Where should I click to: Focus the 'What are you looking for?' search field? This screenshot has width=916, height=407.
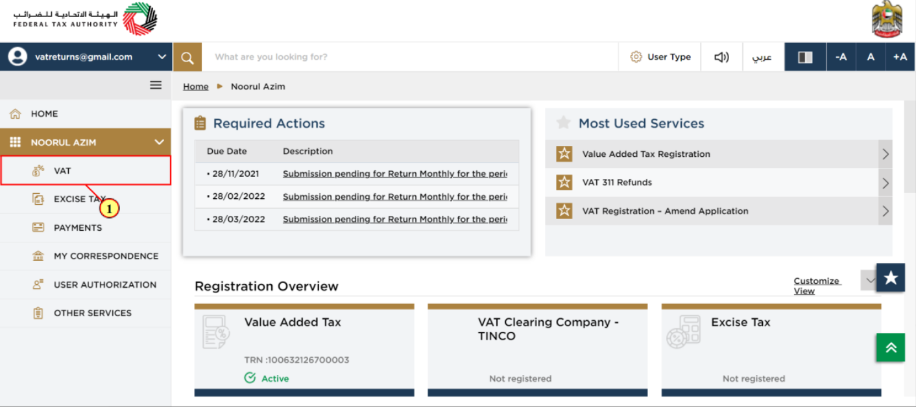coord(410,57)
